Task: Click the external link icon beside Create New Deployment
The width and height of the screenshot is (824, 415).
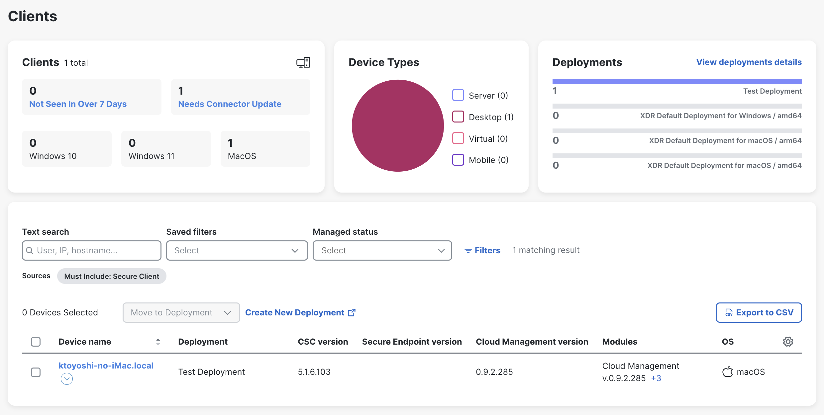Action: pos(352,312)
